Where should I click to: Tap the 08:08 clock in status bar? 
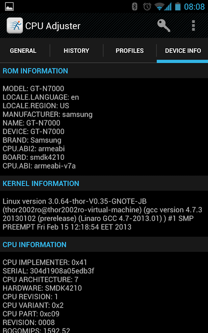click(194, 7)
